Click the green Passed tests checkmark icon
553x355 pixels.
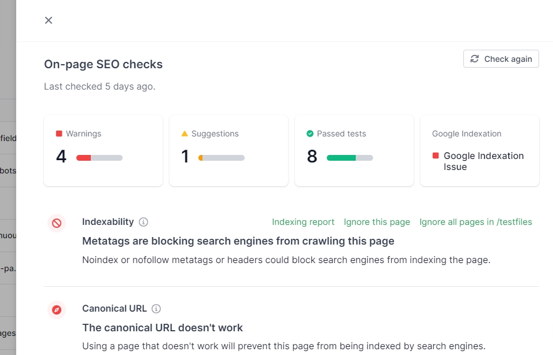click(x=310, y=134)
